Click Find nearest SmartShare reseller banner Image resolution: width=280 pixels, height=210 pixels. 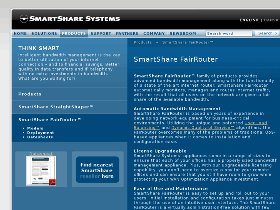click(x=97, y=170)
